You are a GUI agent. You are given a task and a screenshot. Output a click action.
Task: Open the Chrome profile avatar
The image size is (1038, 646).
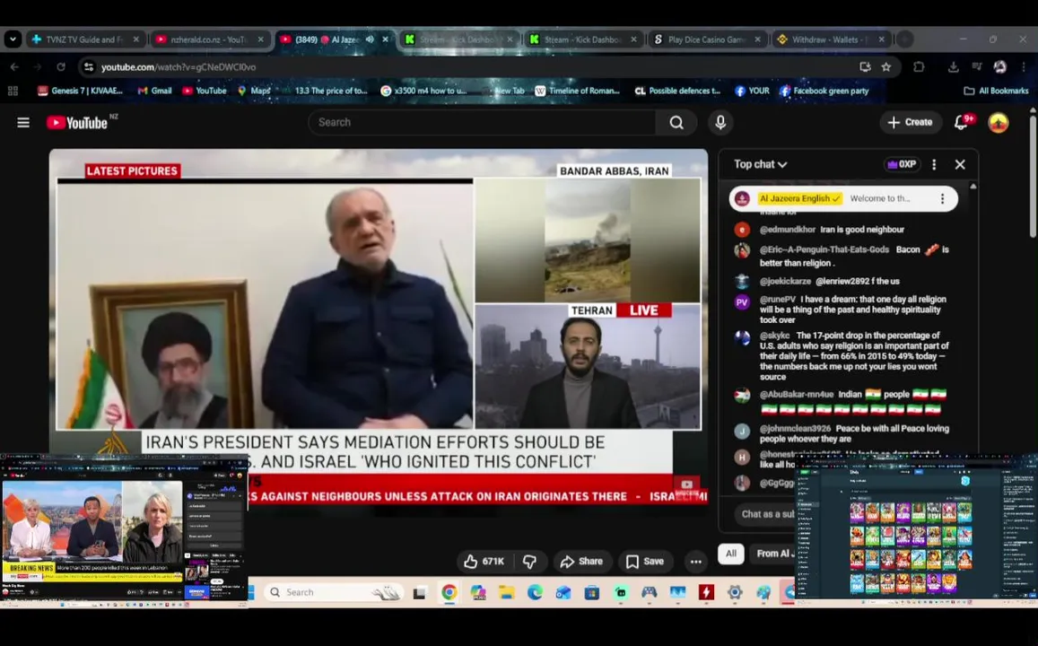[x=999, y=67]
